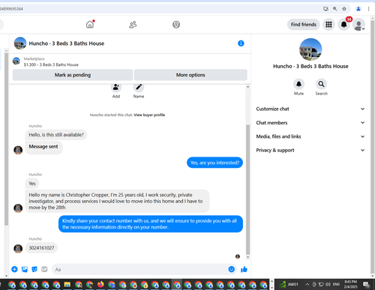Expand the Customize chat section
The height and width of the screenshot is (290, 375).
coord(310,109)
